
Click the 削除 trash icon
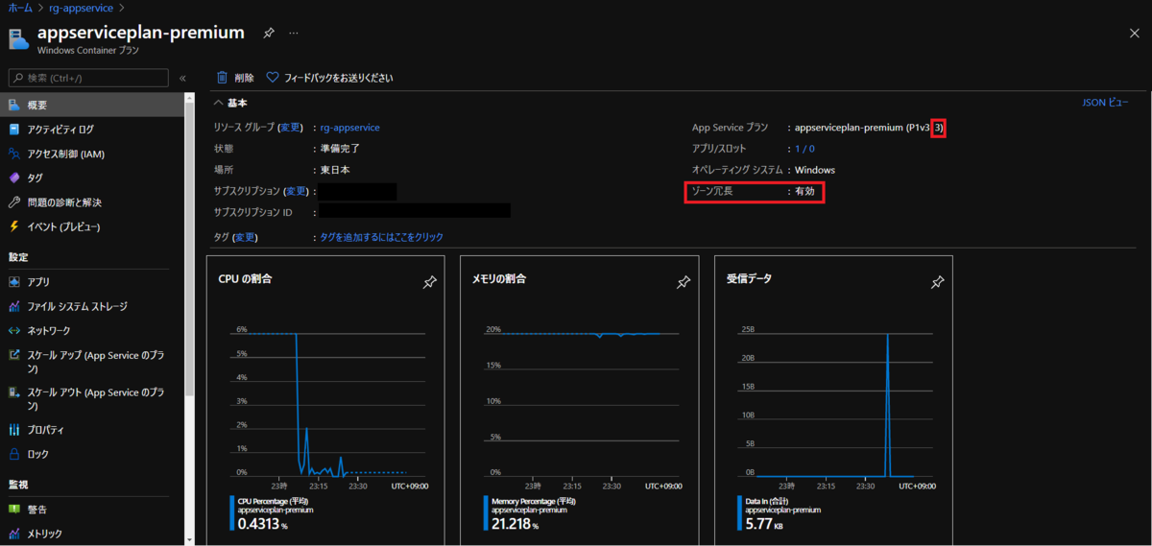tap(223, 78)
